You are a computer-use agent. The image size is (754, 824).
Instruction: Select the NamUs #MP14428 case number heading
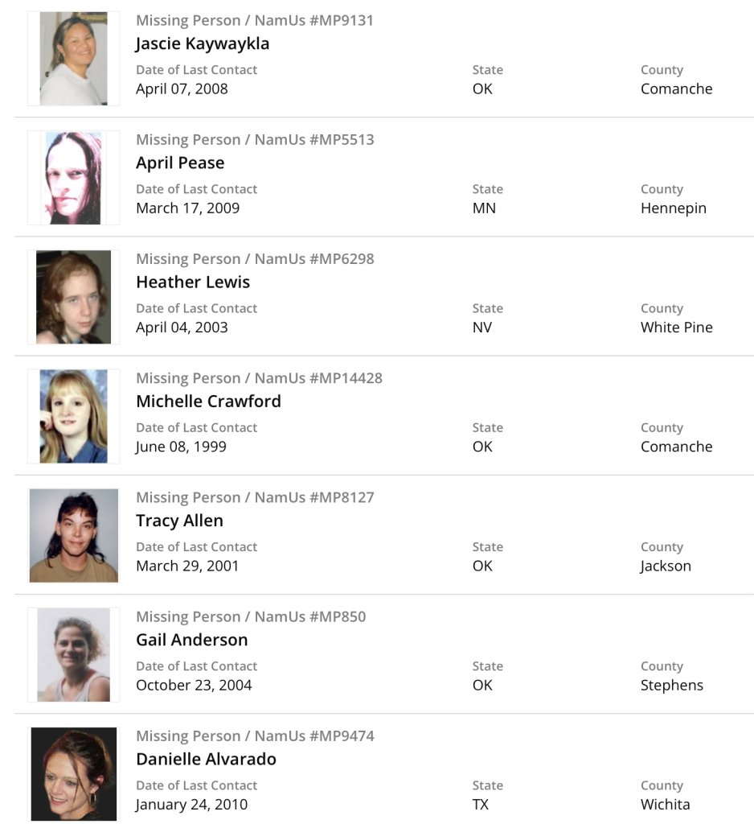click(x=259, y=377)
